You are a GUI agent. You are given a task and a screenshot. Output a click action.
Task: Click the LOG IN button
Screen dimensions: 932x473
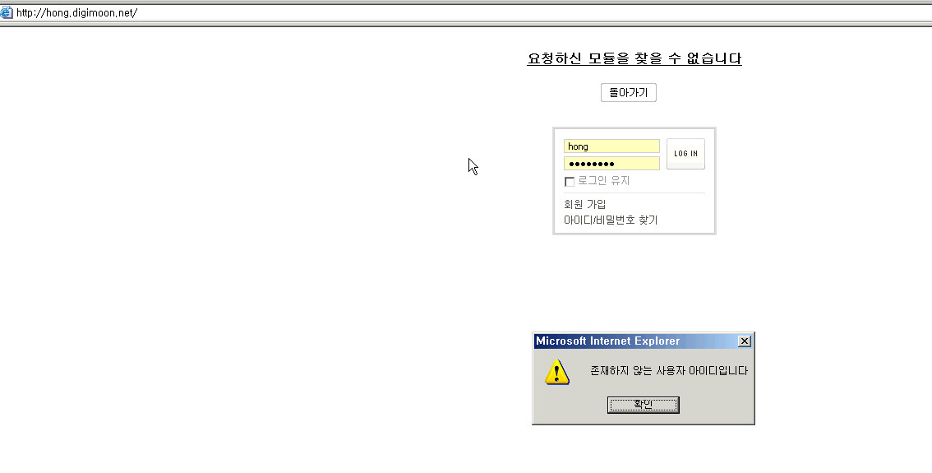[x=685, y=154]
